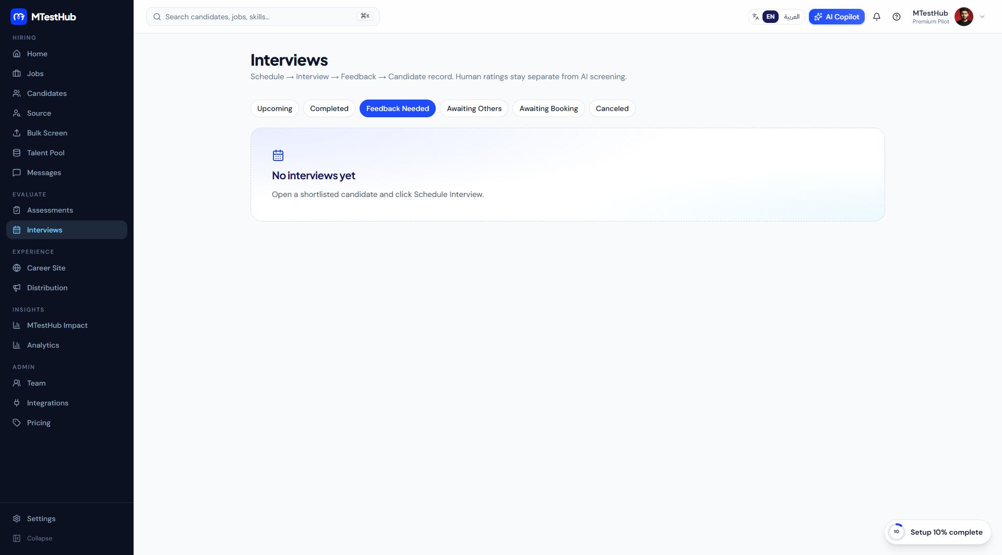Open Bulk Screen upload

[67, 133]
